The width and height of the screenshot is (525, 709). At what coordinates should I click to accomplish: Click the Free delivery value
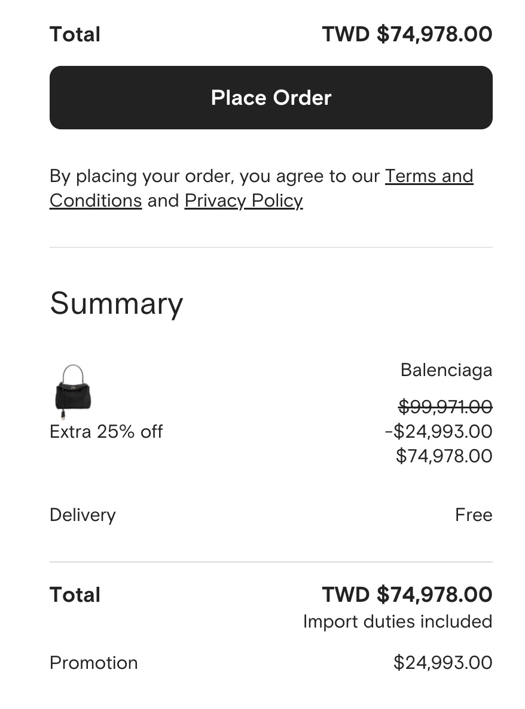(473, 515)
